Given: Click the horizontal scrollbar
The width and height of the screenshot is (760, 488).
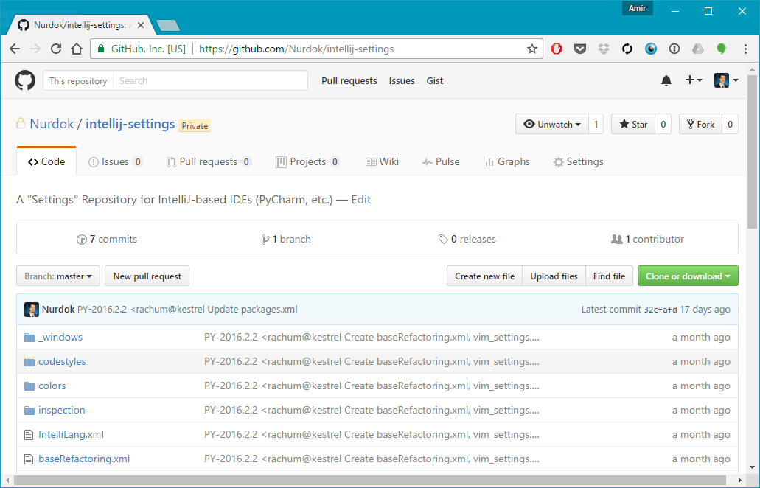Looking at the screenshot, I should click(x=370, y=480).
